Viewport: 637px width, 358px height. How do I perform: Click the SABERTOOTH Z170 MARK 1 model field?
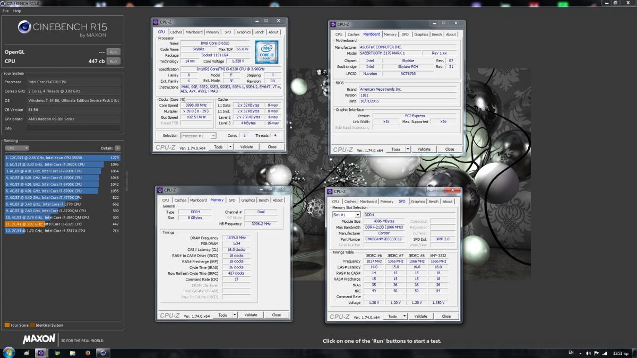coord(390,53)
